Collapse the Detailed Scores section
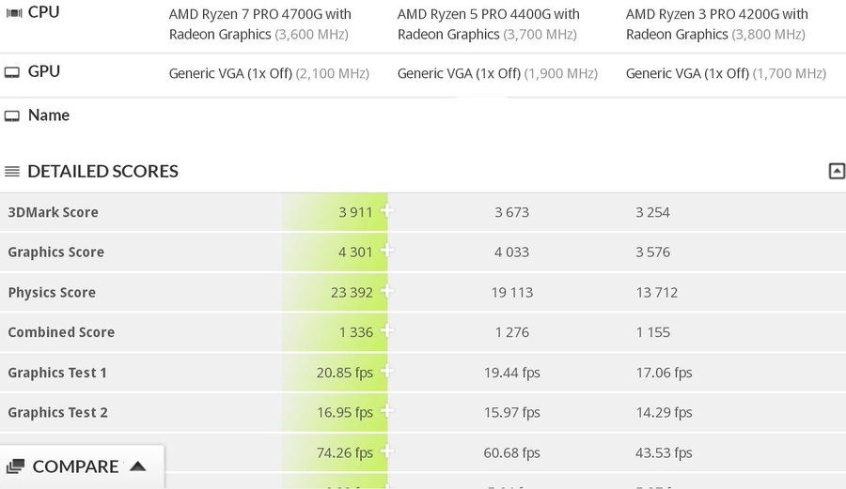Viewport: 846px width, 489px height. point(837,171)
